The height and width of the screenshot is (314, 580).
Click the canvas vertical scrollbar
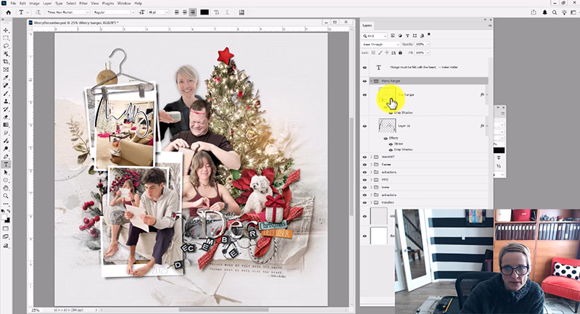click(352, 167)
